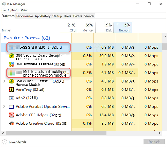Click the sort arrow above Network column

(x=117, y=24)
